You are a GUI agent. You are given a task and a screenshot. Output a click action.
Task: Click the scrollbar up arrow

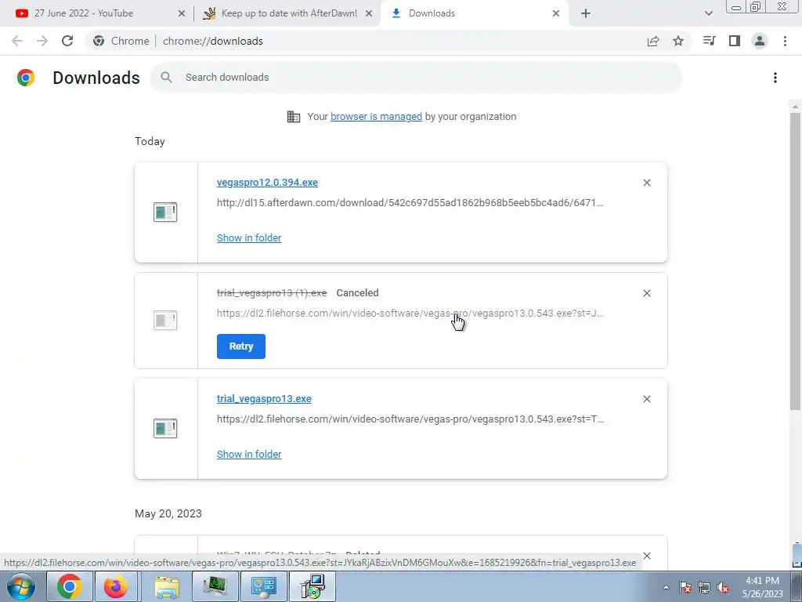pyautogui.click(x=795, y=107)
